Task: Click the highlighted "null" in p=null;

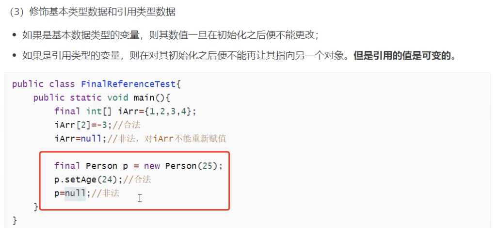Action: pyautogui.click(x=75, y=193)
